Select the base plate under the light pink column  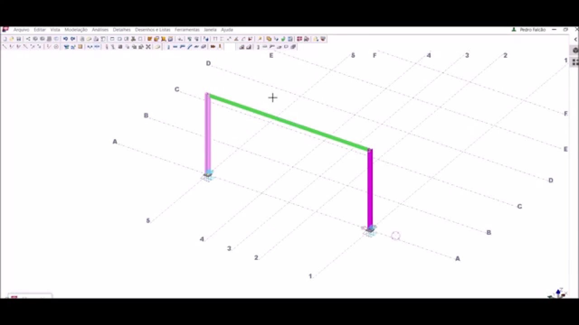208,175
